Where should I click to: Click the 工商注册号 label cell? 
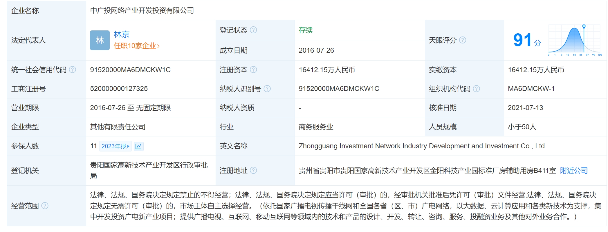(46, 89)
